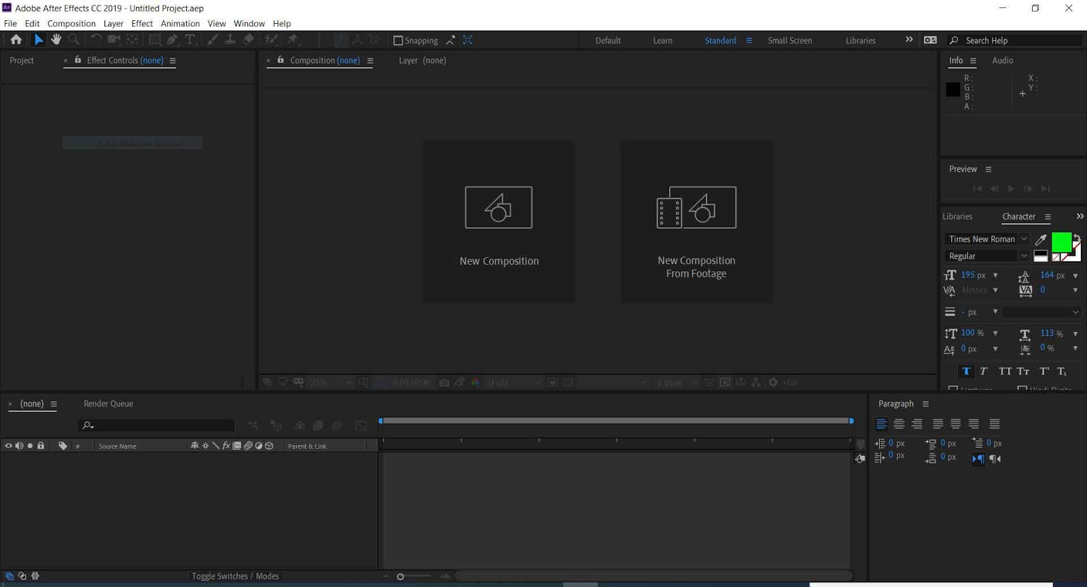The image size is (1087, 587).
Task: Toggle lock on Composition viewer panel
Action: 281,60
